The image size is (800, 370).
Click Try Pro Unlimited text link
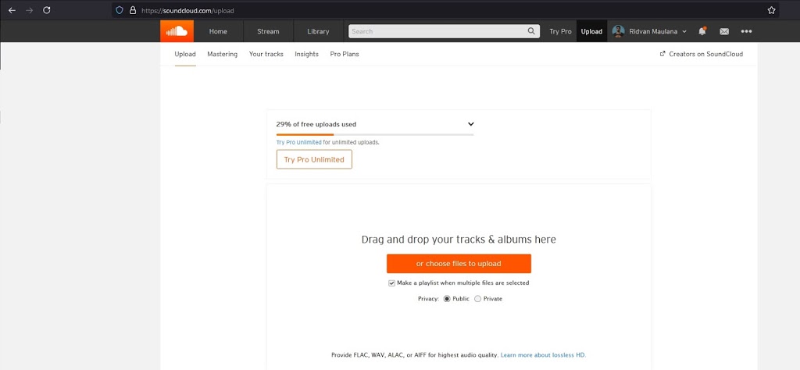pos(299,142)
